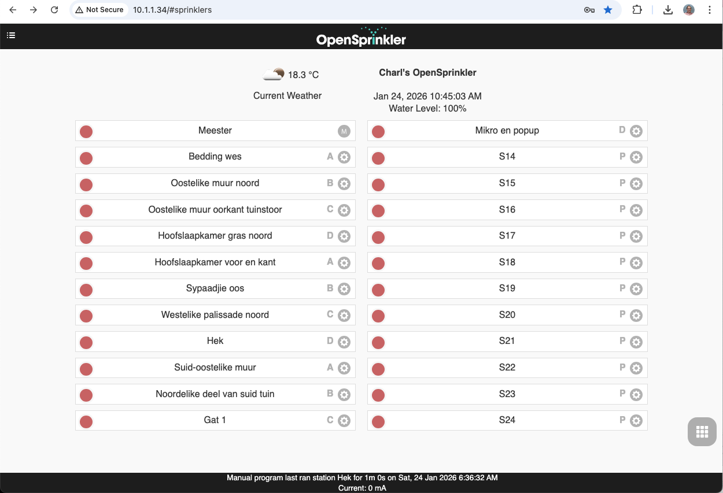Open settings gear for Bedding wes station
The image size is (723, 493).
[344, 157]
